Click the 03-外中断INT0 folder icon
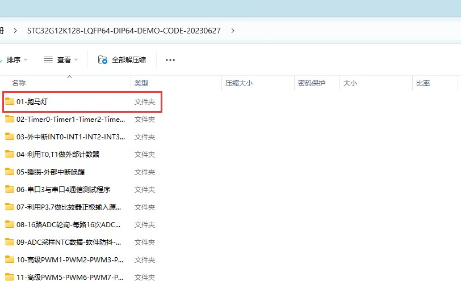 click(10, 137)
